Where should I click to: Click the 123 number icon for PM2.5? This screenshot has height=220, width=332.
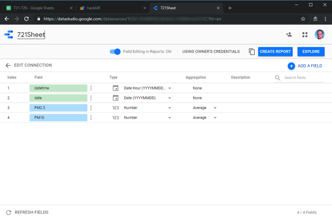[115, 108]
